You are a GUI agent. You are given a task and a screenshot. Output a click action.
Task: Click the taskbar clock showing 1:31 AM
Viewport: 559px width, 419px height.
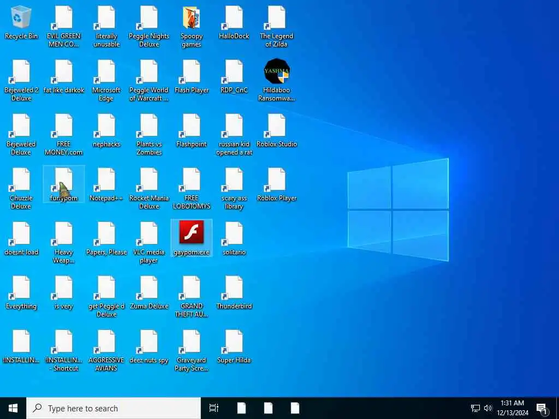point(512,408)
